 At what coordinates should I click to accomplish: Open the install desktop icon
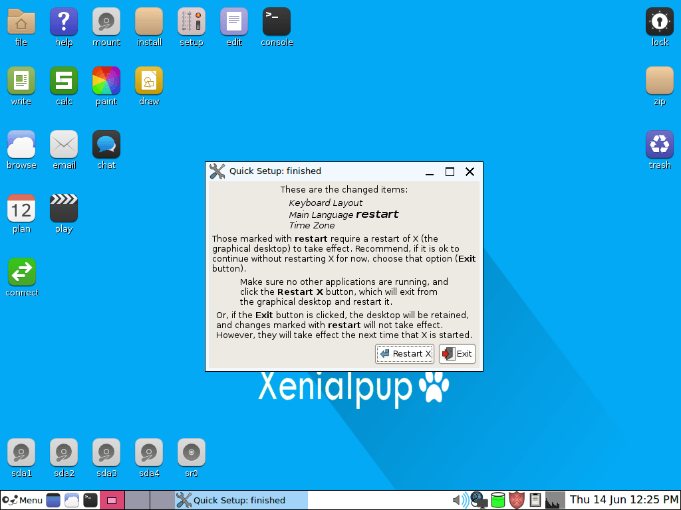pyautogui.click(x=148, y=22)
